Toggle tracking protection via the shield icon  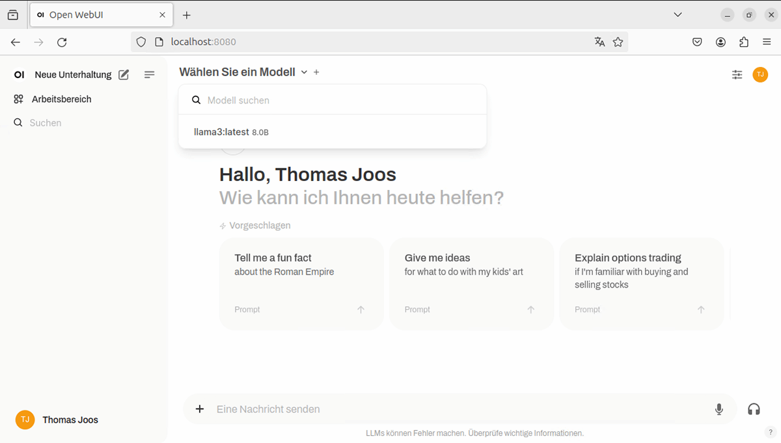click(141, 42)
